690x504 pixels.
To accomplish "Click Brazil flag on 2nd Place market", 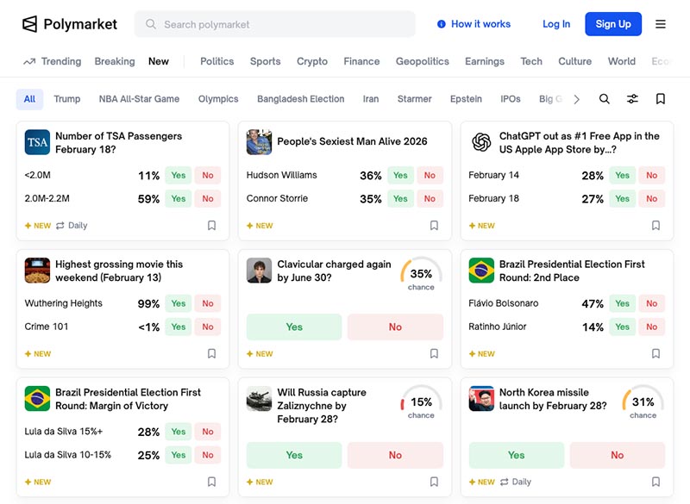I will click(x=481, y=271).
